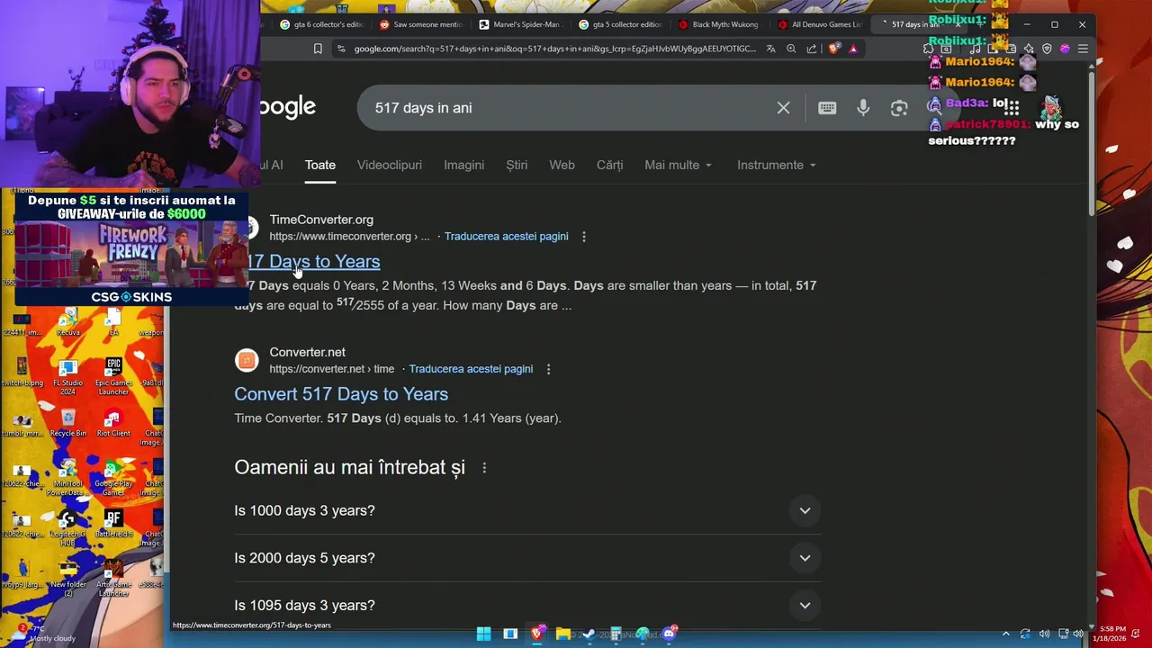Viewport: 1152px width, 648px height.
Task: Open the 'Mai multe' dropdown
Action: pyautogui.click(x=678, y=166)
